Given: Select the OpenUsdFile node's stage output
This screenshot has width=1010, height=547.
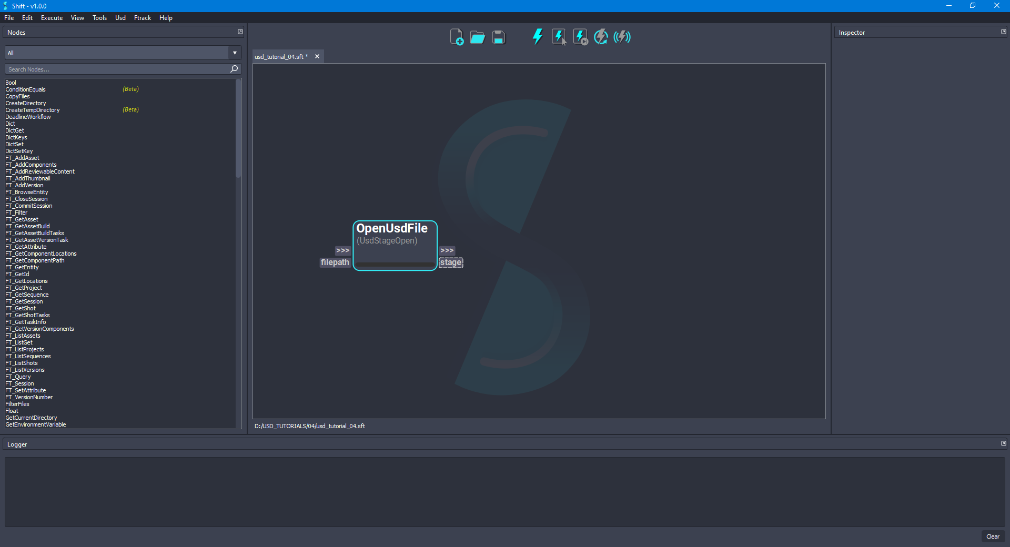Looking at the screenshot, I should [x=451, y=262].
